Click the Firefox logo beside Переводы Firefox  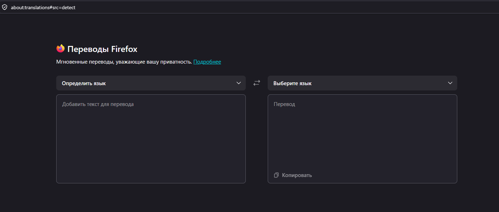[60, 48]
